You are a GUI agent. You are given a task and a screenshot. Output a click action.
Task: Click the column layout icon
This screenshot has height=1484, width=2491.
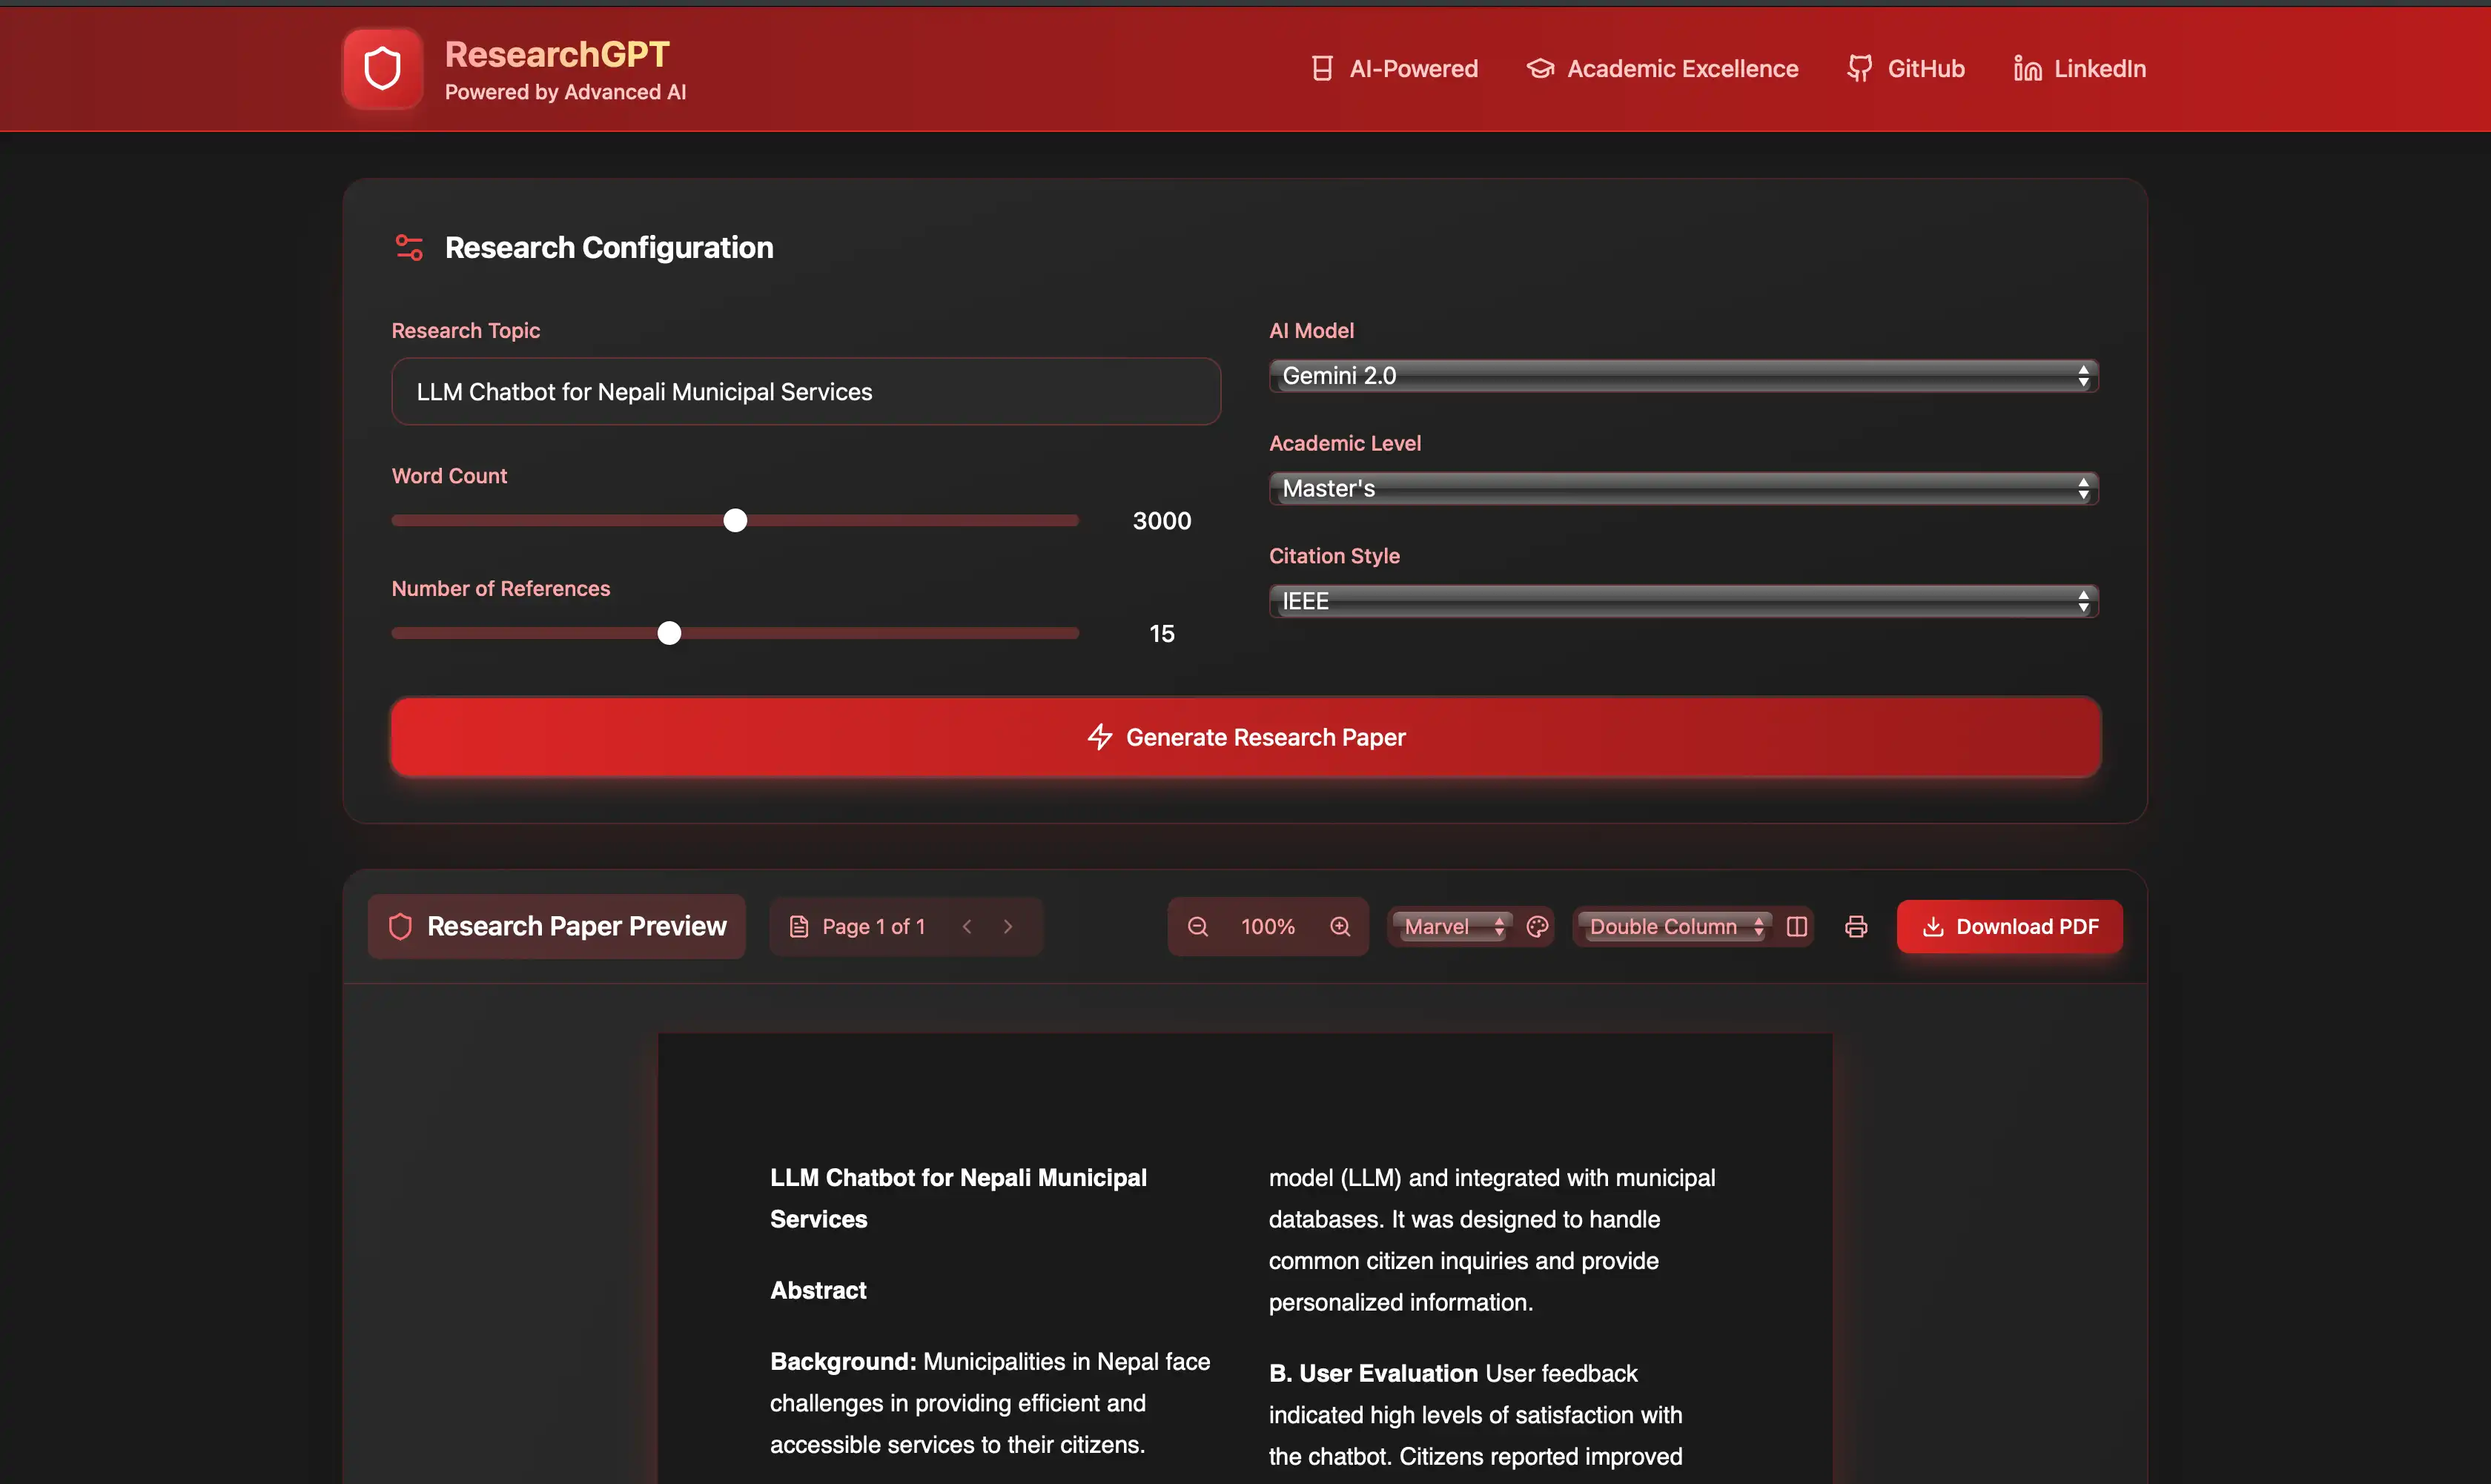(x=1796, y=927)
